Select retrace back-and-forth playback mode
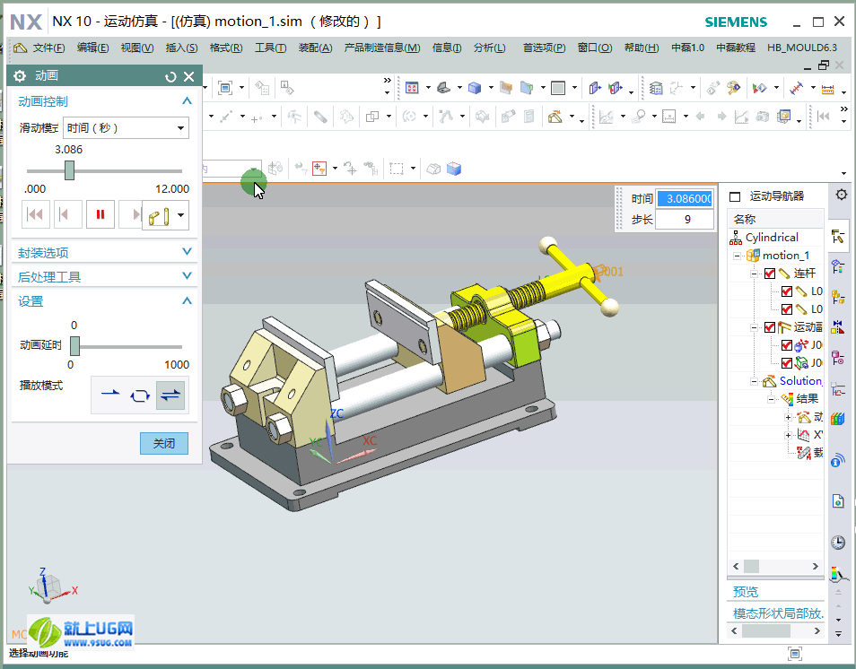This screenshot has width=856, height=669. click(x=170, y=395)
